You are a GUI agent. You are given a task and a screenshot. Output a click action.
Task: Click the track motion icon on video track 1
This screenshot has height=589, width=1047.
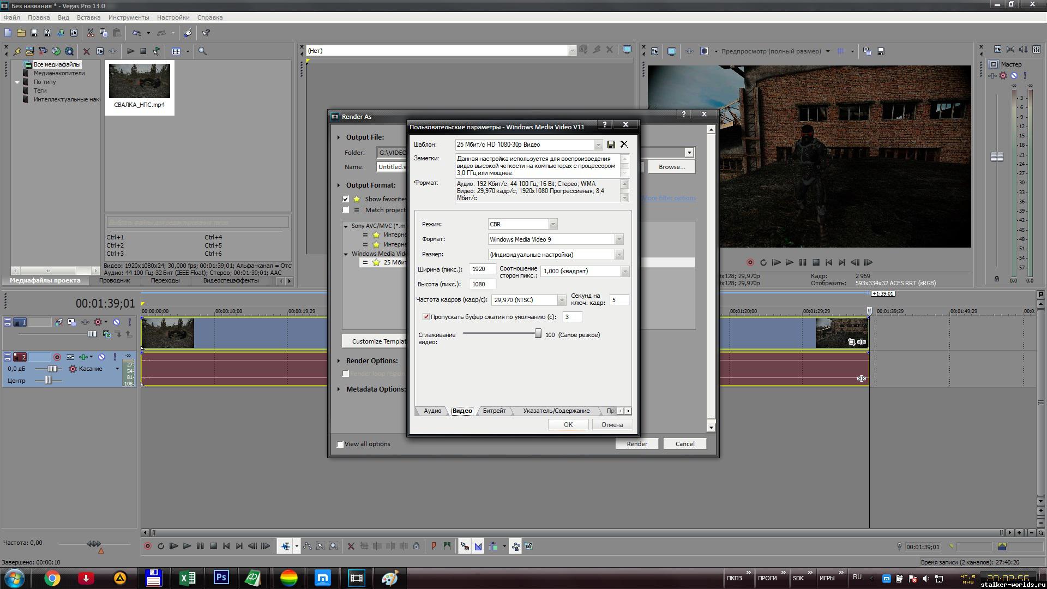(x=71, y=322)
